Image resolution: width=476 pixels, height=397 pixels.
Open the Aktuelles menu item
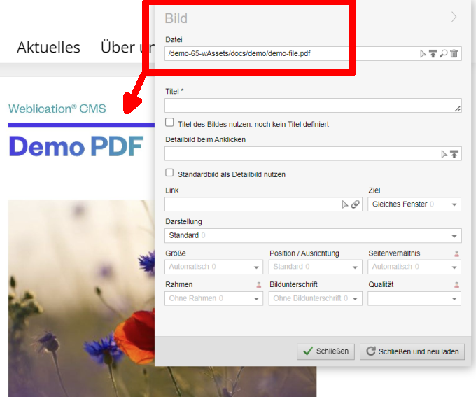point(48,48)
